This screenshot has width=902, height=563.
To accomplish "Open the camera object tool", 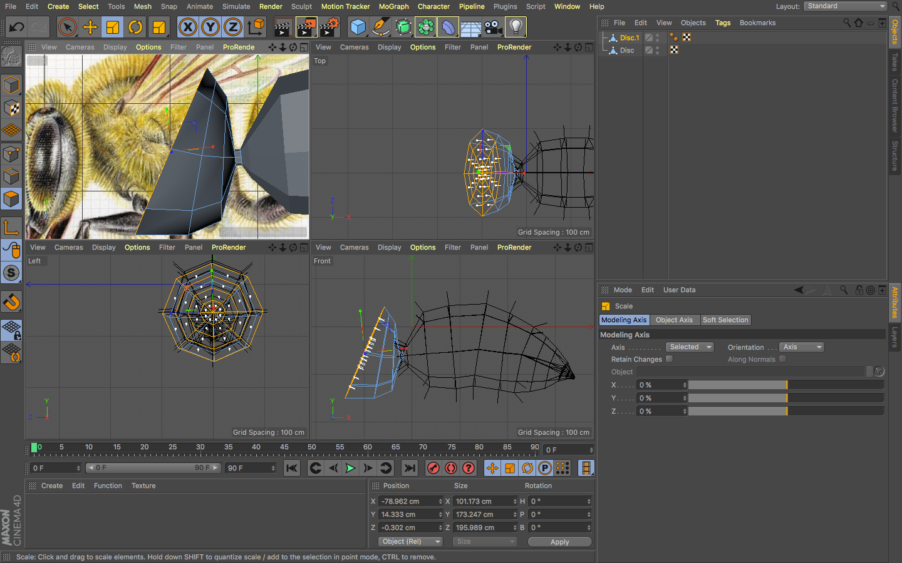I will 493,27.
